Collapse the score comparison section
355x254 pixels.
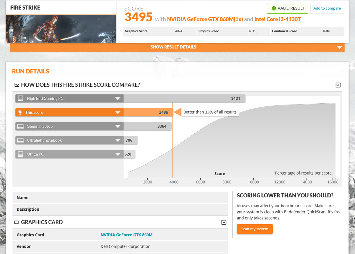[x=338, y=85]
